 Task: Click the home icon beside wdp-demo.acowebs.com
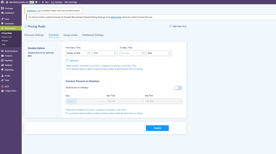7,2
